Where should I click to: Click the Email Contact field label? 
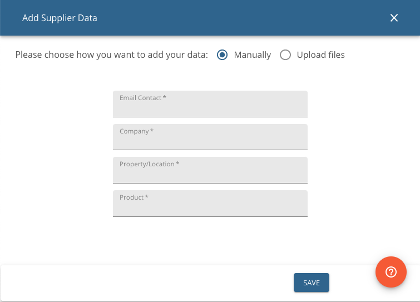[143, 98]
